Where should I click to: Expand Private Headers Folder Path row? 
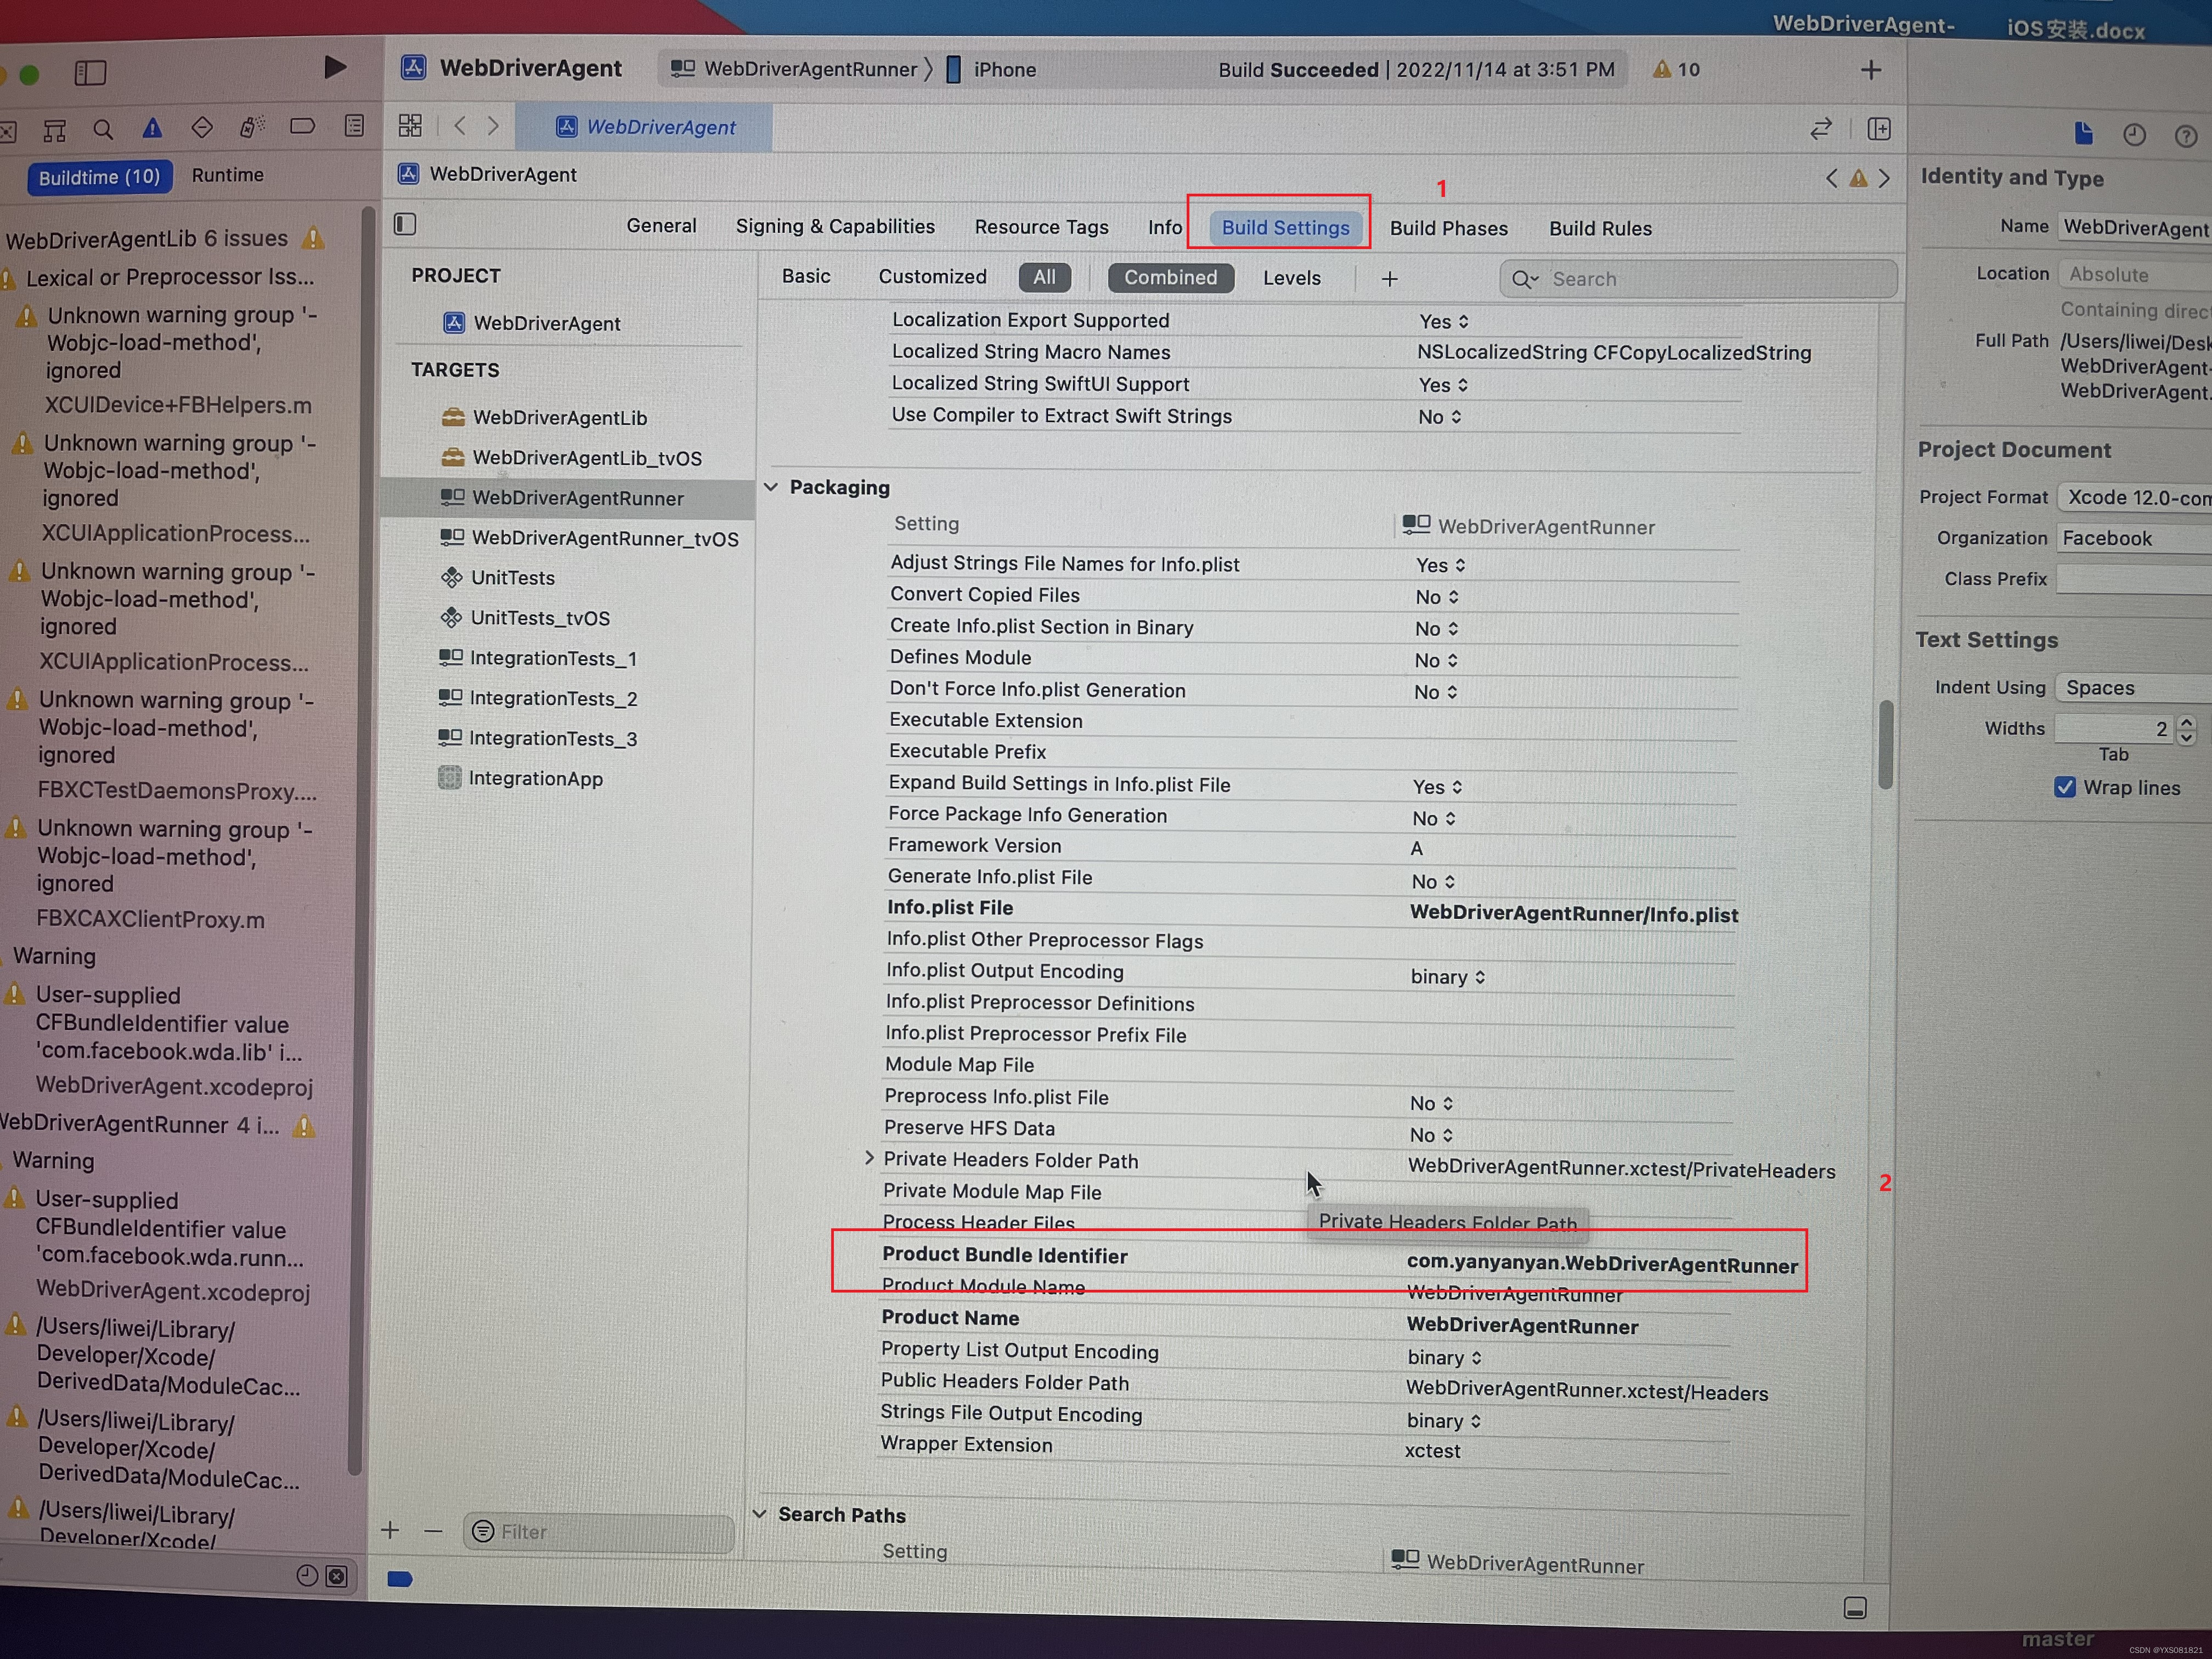click(x=869, y=1158)
